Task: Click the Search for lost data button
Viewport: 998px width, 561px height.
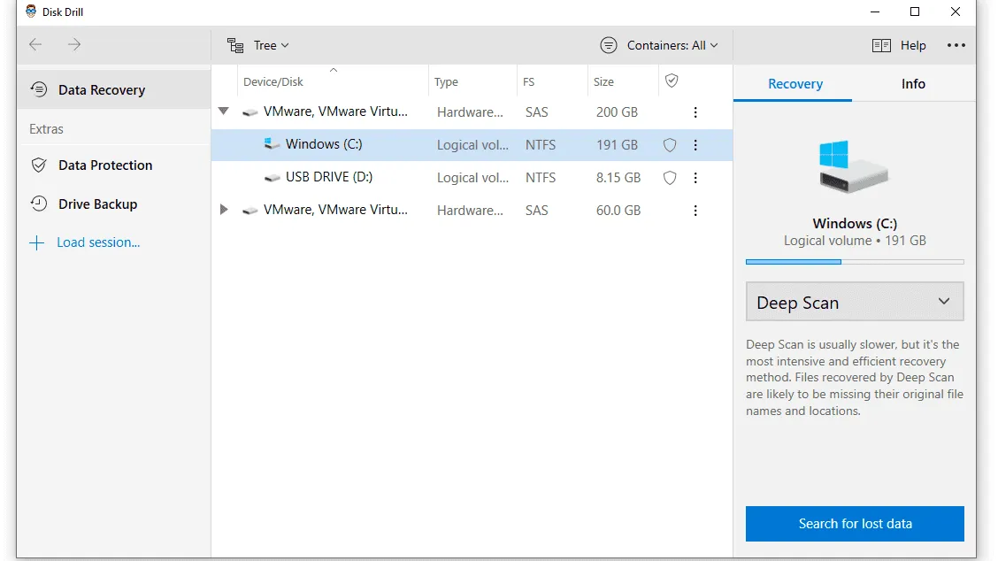Action: pyautogui.click(x=854, y=523)
